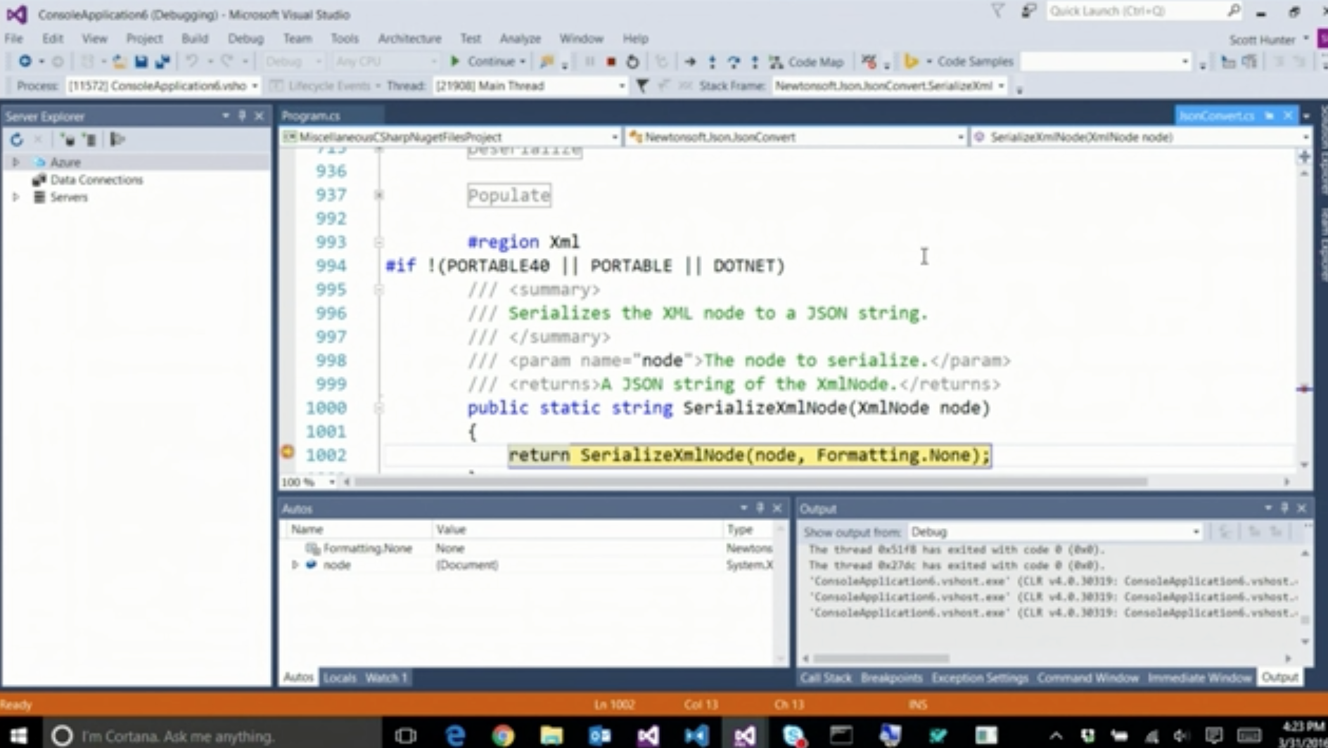Click the exception settings icon beside Code Map

pos(869,62)
